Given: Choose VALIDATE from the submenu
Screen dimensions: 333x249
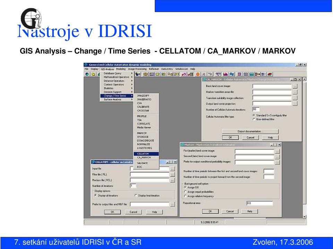Looking at the screenshot, I should (x=146, y=163).
